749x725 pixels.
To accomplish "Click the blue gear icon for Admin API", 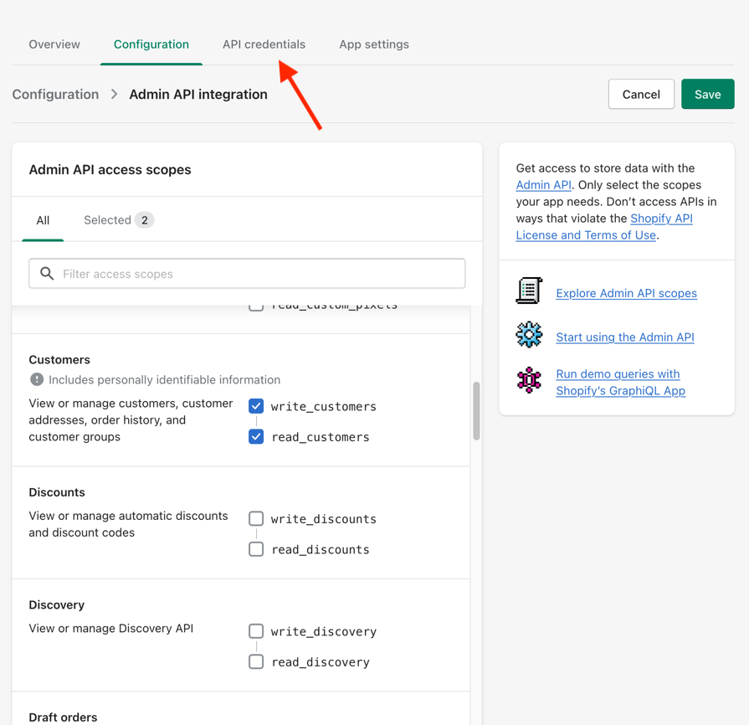I will tap(529, 335).
